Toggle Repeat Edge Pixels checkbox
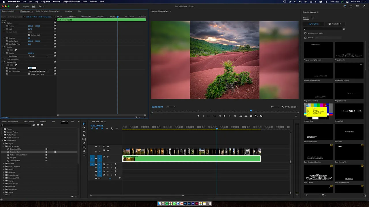Screen dimensions: 369x207 pos(29,74)
